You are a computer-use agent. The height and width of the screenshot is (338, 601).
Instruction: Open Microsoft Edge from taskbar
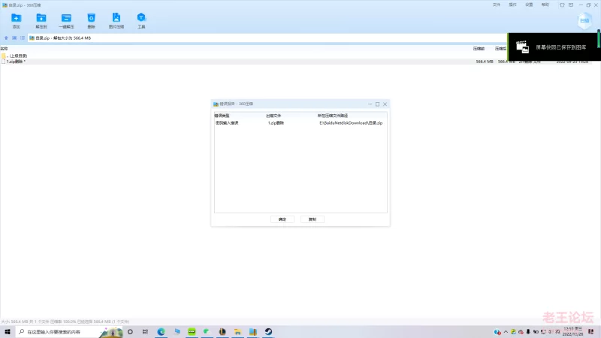(x=161, y=331)
